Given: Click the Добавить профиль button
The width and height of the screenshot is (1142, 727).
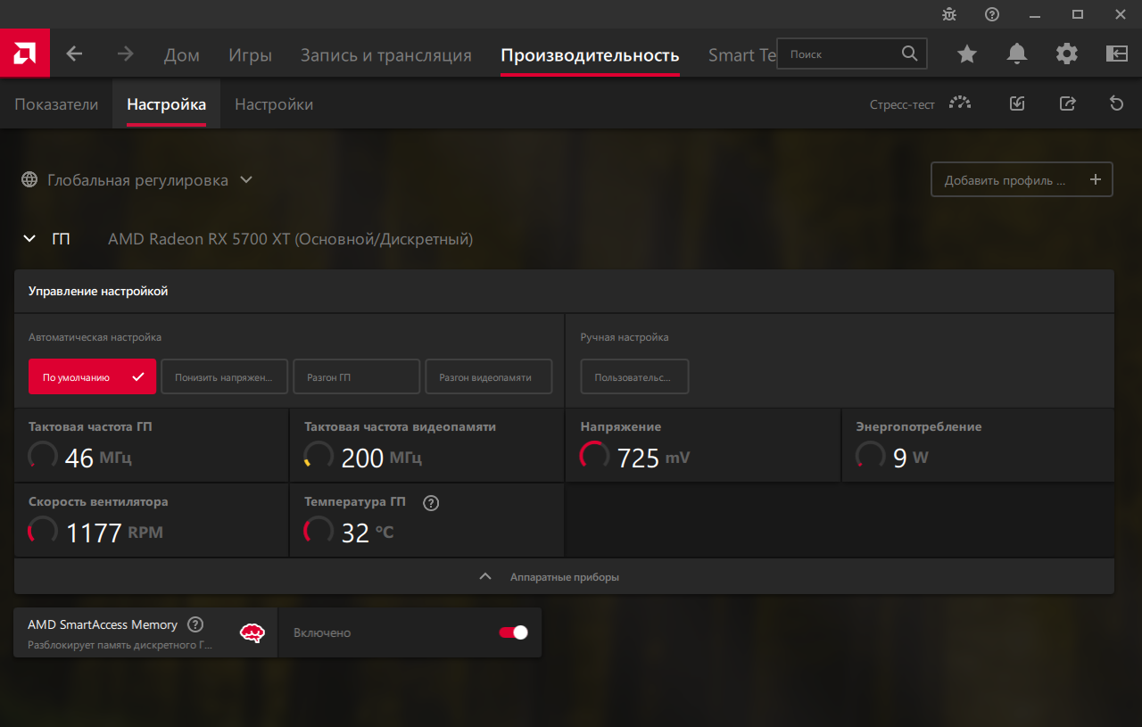Looking at the screenshot, I should [x=1022, y=179].
